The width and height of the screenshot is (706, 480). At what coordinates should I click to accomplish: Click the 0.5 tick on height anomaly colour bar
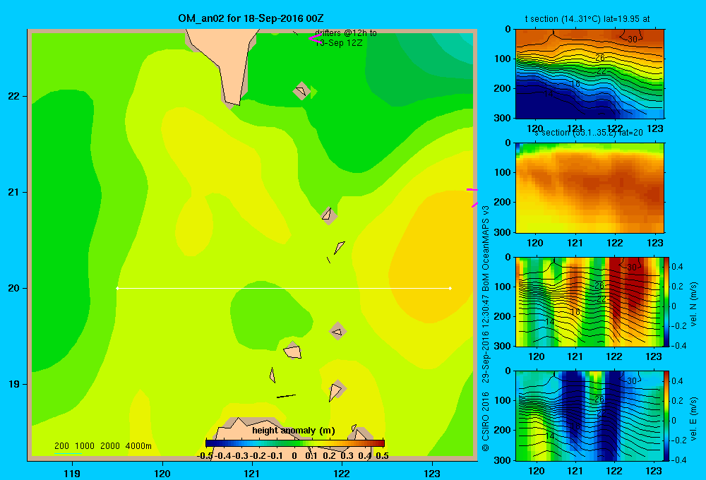382,456
